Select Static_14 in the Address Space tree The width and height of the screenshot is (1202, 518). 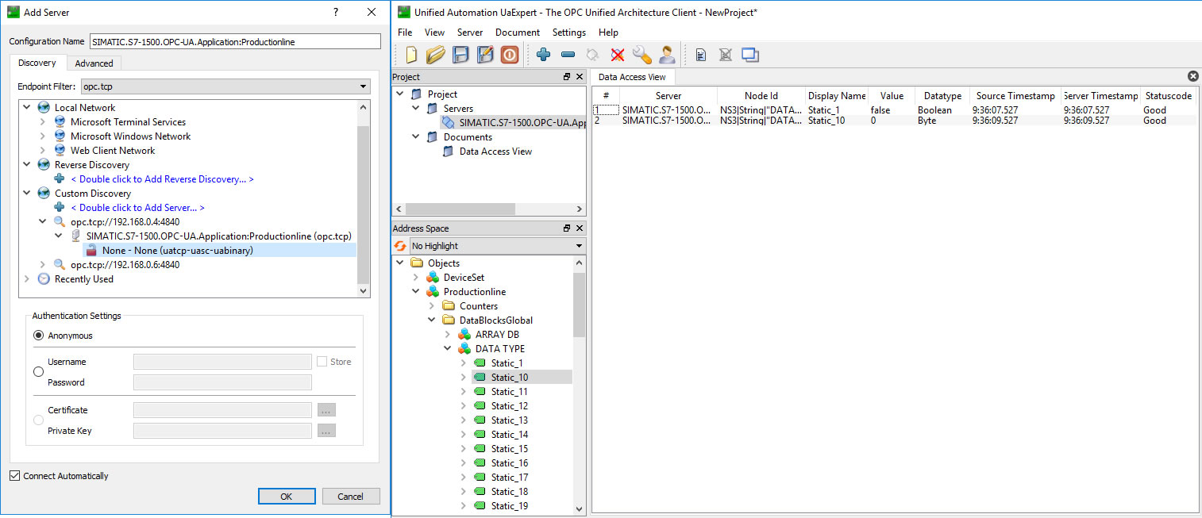[x=509, y=435]
